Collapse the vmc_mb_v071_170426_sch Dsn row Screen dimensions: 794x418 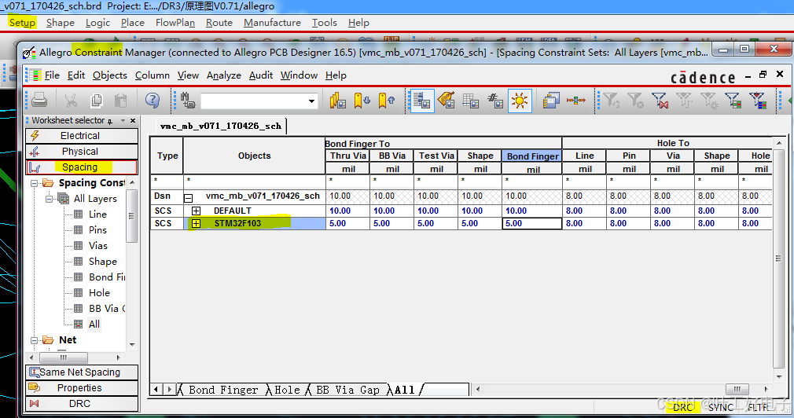[x=189, y=198]
